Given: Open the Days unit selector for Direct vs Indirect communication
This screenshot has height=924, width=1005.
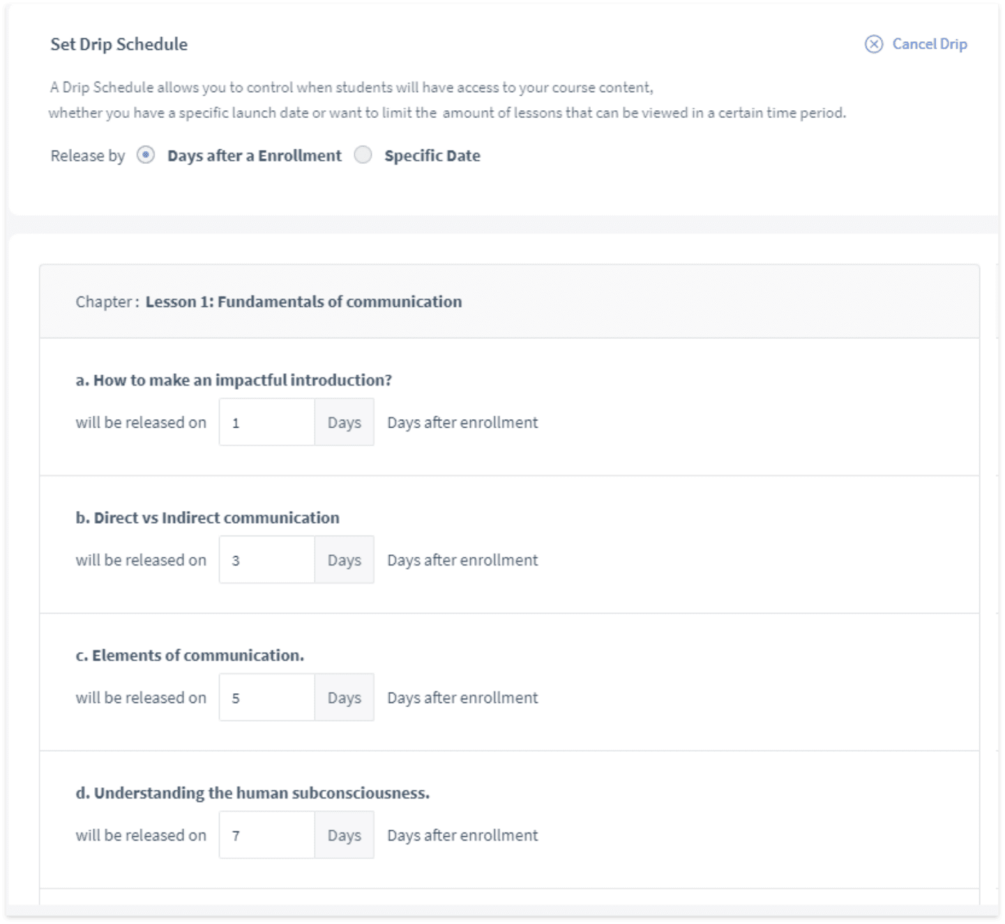Looking at the screenshot, I should (344, 559).
